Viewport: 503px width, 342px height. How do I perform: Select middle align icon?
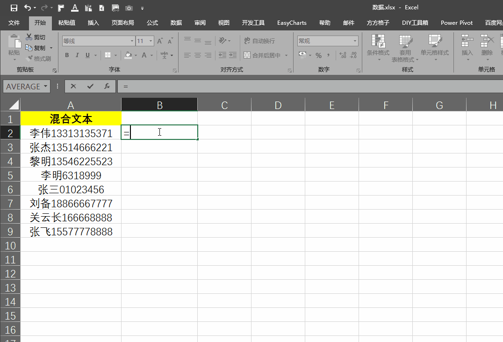coord(198,41)
